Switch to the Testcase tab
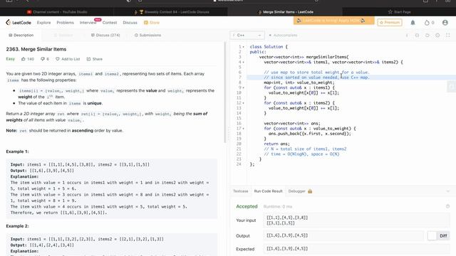 pyautogui.click(x=241, y=191)
